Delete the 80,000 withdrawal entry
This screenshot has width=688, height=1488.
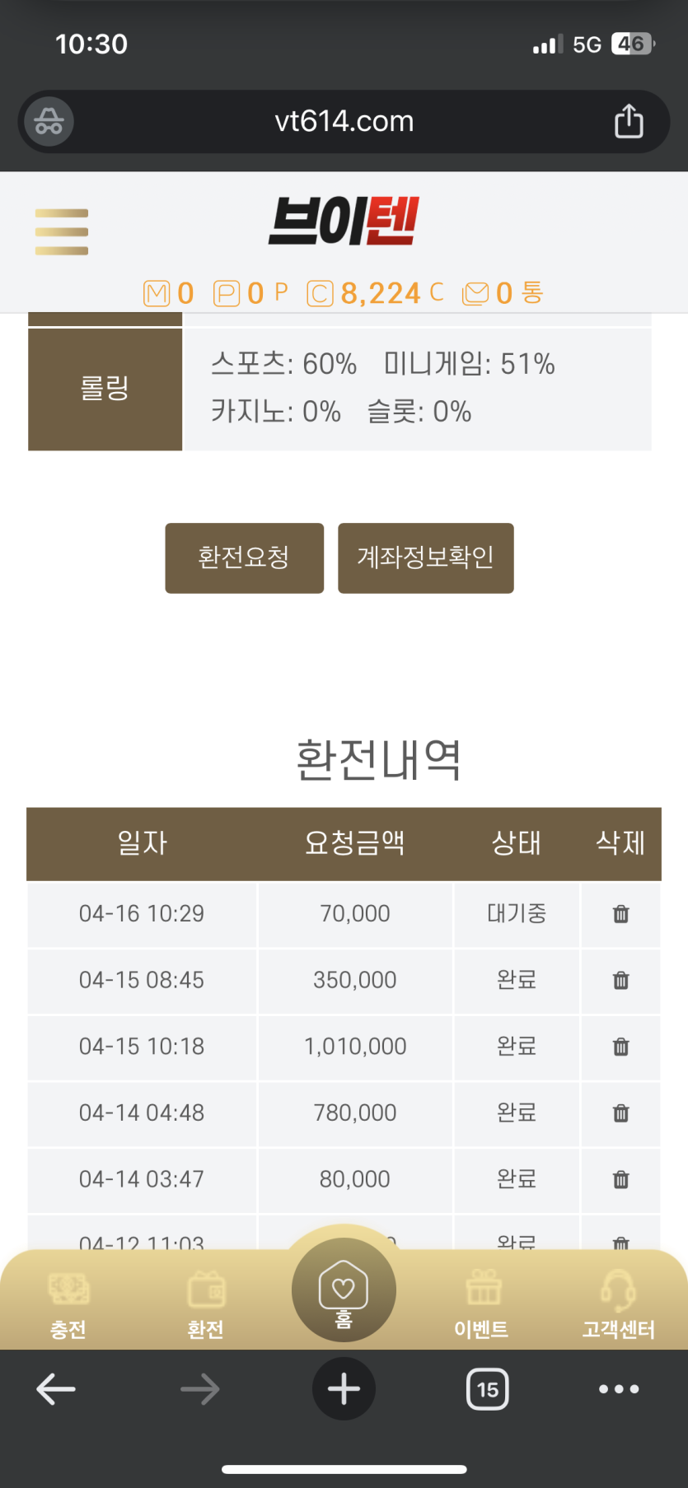[621, 1179]
